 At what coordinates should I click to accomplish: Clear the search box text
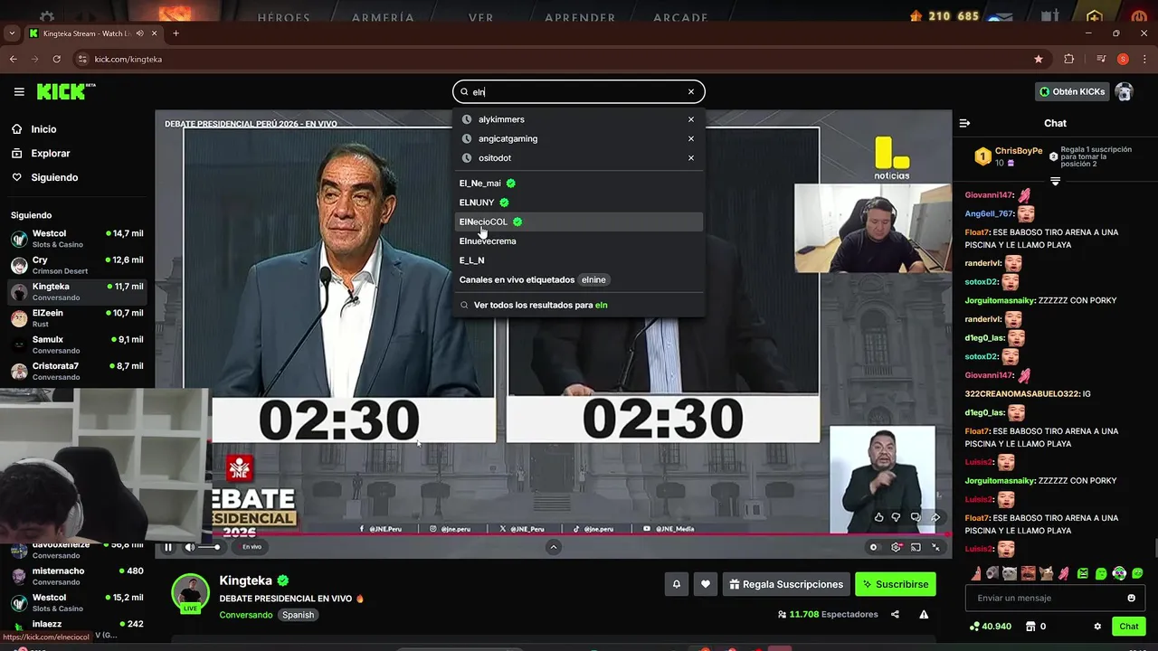tap(691, 91)
